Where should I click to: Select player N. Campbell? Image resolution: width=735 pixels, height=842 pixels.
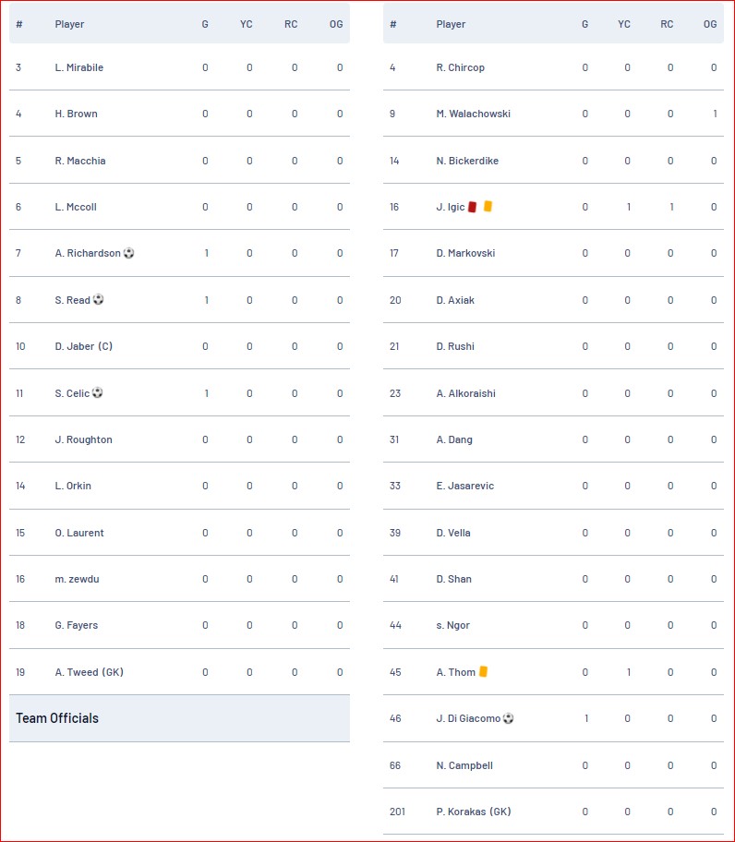tap(464, 765)
